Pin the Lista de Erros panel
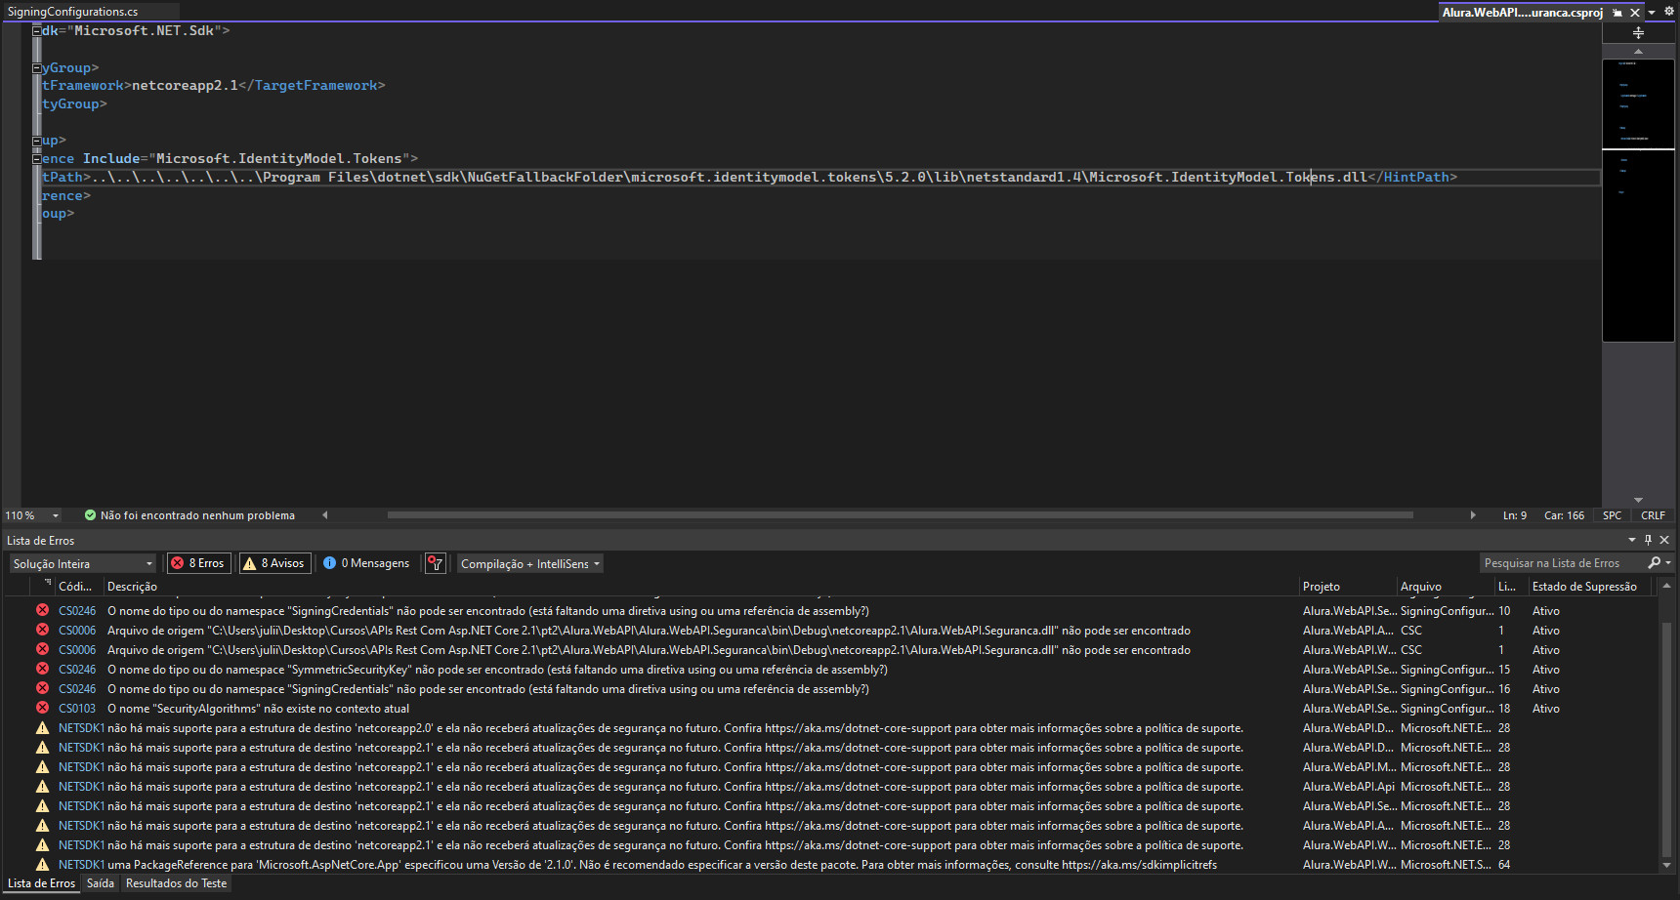1680x900 pixels. tap(1648, 540)
